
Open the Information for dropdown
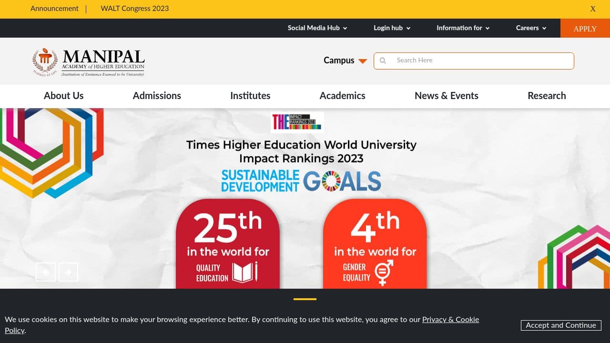click(x=462, y=28)
